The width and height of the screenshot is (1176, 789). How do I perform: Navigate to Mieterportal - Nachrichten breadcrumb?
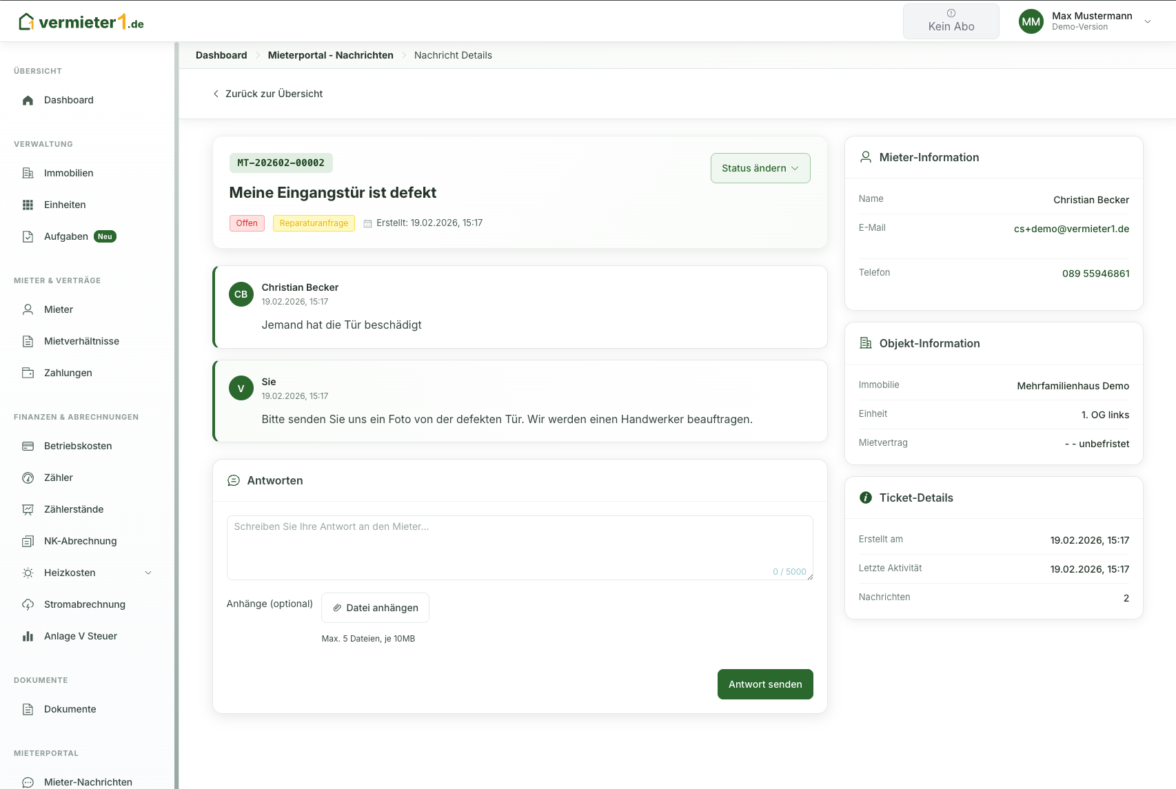[330, 55]
